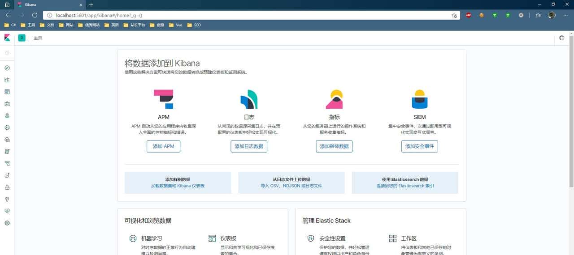
Task: Open 从日志文件上传数据 upload card
Action: click(x=291, y=183)
